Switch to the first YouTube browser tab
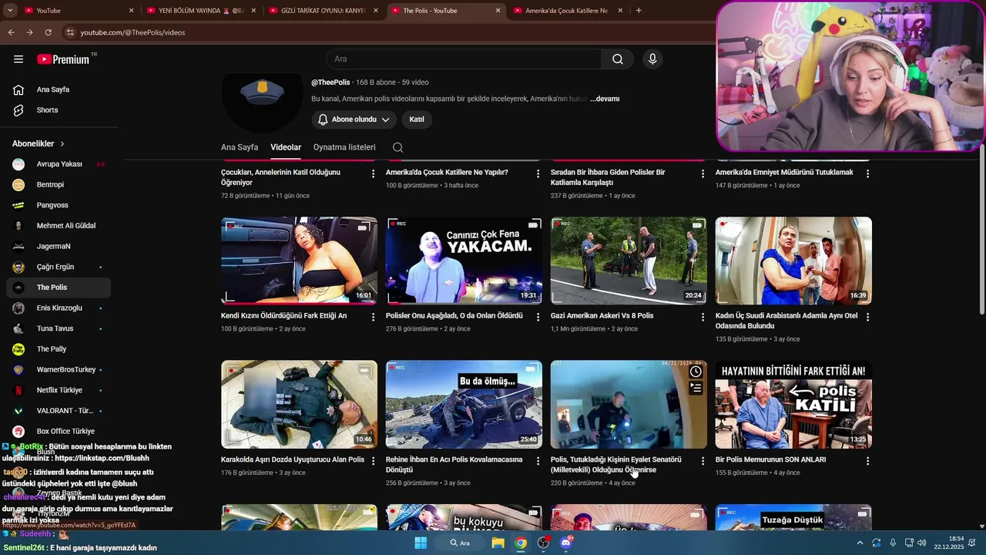This screenshot has width=986, height=555. coord(77,11)
